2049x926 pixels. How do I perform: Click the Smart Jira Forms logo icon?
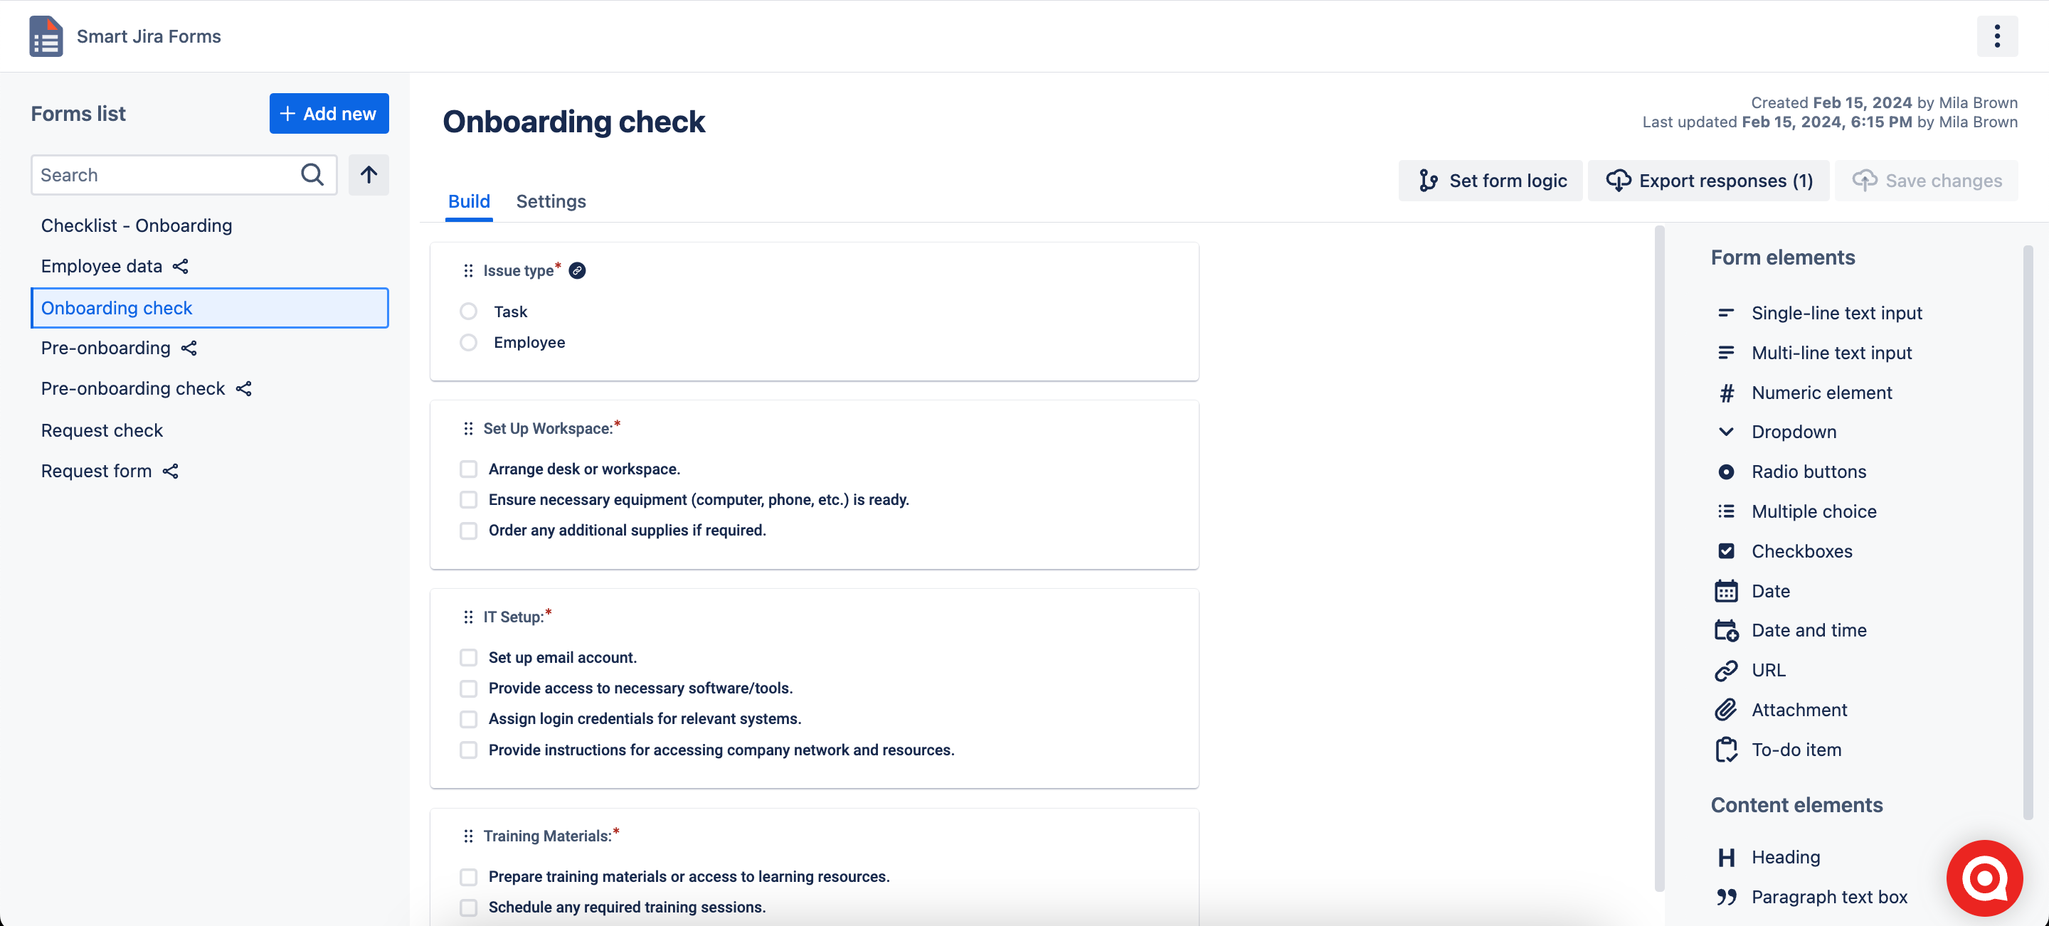46,36
